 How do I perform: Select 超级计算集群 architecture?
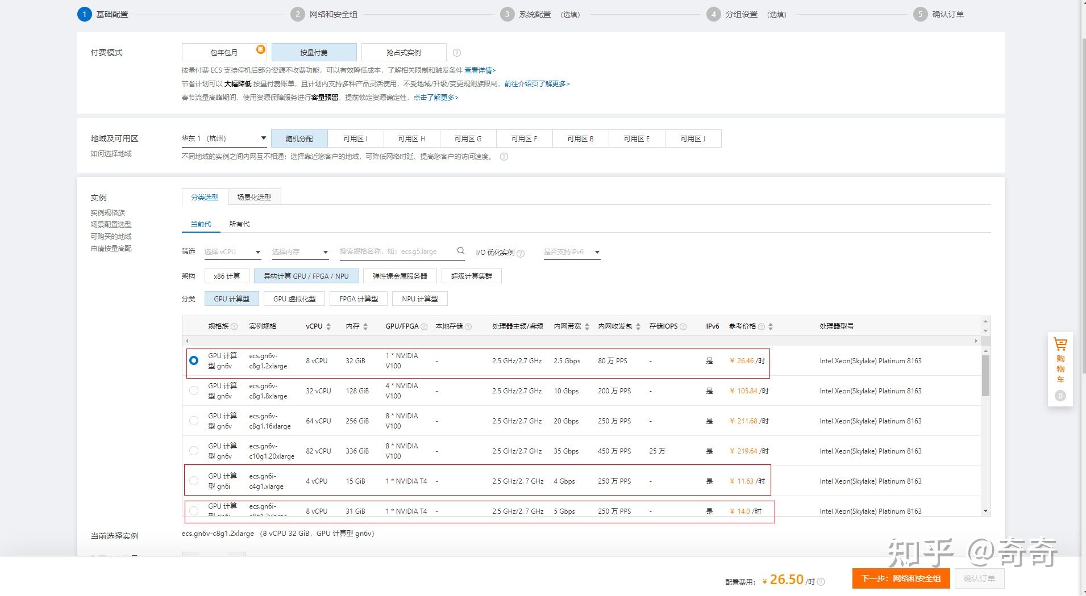pyautogui.click(x=472, y=276)
